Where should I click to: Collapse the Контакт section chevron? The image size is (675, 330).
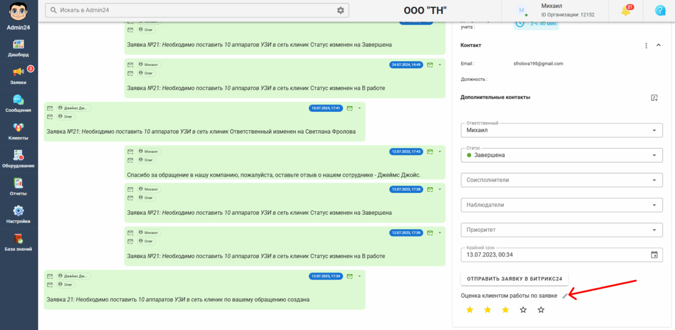(x=658, y=45)
